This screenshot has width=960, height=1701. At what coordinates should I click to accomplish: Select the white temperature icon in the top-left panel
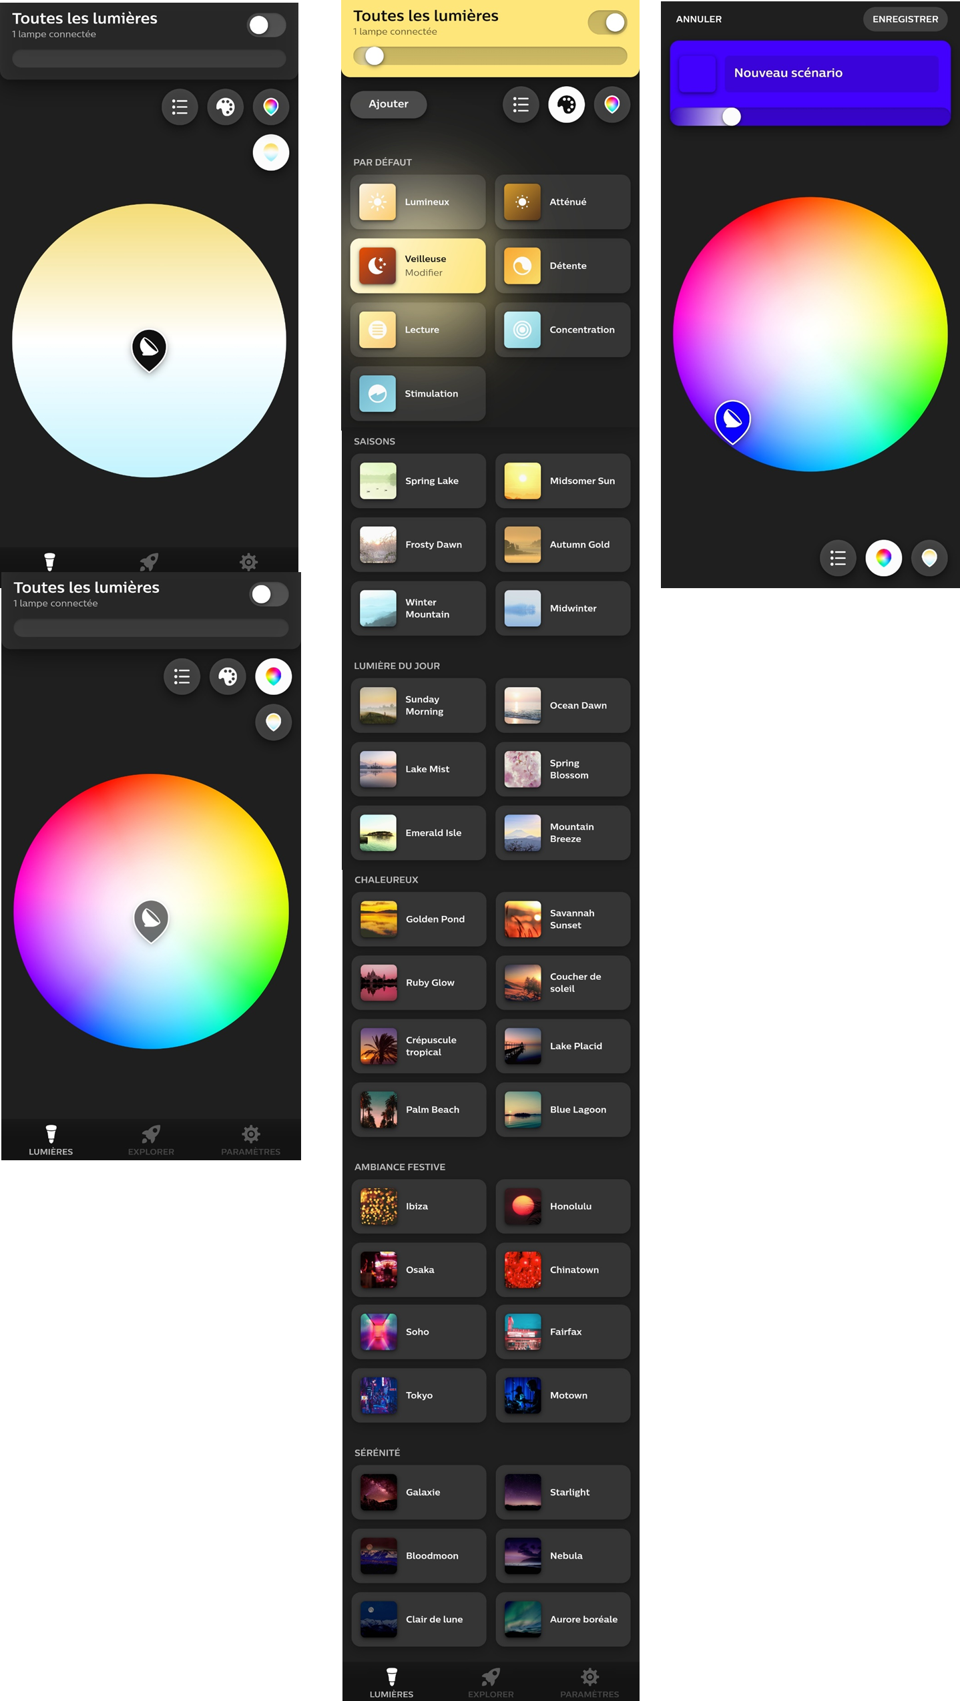tap(271, 152)
